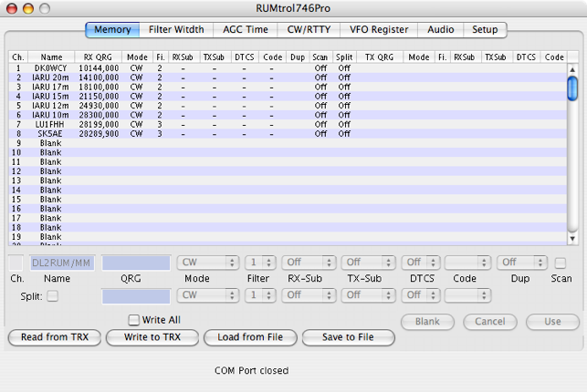Image resolution: width=587 pixels, height=392 pixels.
Task: Enable the Write All checkbox
Action: tap(134, 320)
